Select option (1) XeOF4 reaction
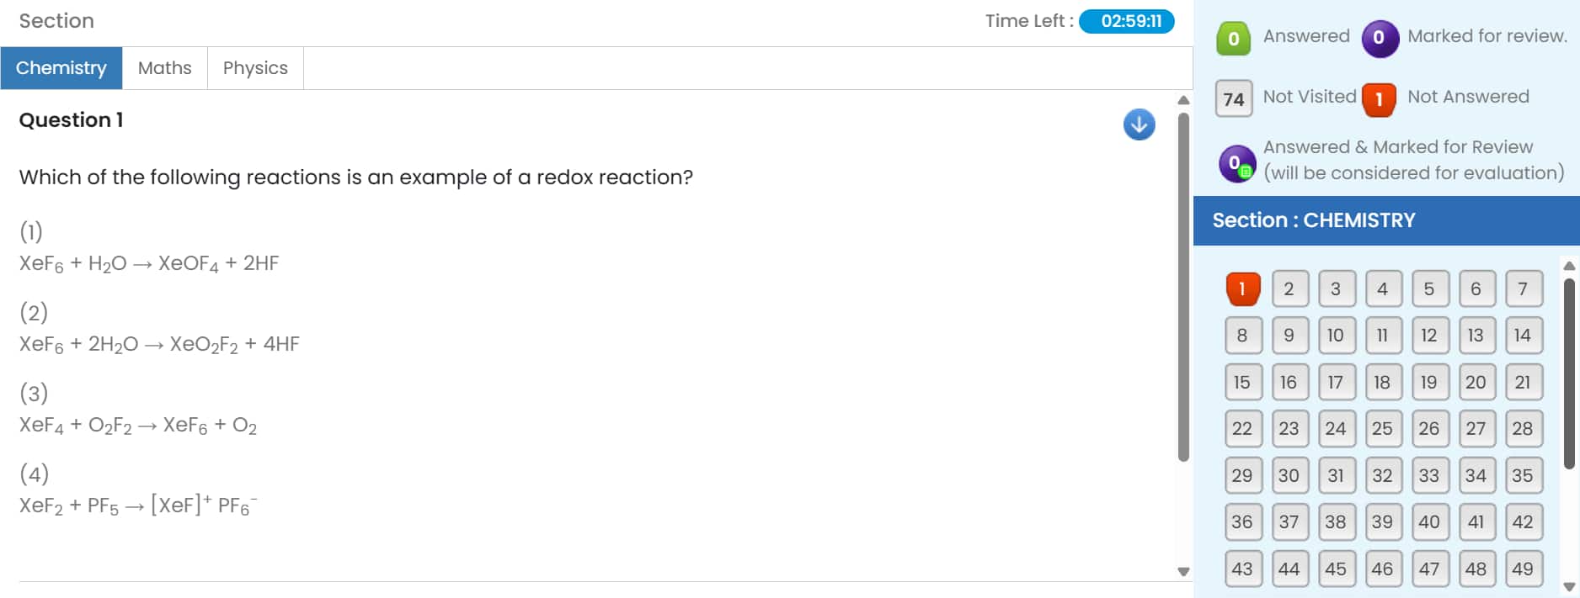This screenshot has width=1580, height=598. click(149, 263)
